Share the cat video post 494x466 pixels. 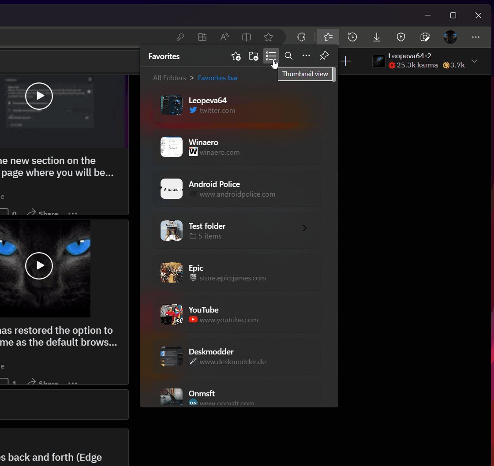(42, 383)
